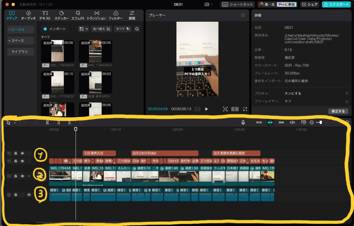The height and width of the screenshot is (226, 354).
Task: Hide the main video track with eye icon
Action: 22,176
